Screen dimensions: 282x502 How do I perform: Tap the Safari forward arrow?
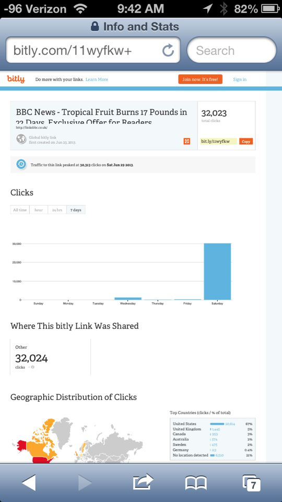click(x=85, y=483)
